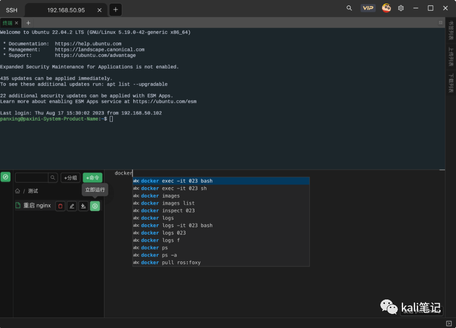Switch to the SSH tab
The width and height of the screenshot is (456, 328).
click(x=12, y=10)
